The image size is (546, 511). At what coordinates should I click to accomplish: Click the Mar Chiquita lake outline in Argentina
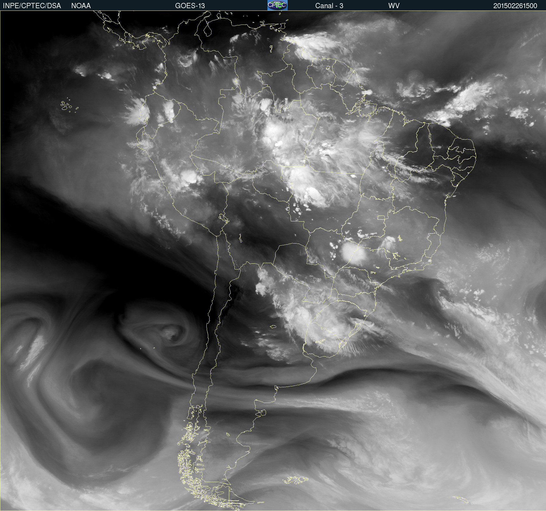[273, 326]
